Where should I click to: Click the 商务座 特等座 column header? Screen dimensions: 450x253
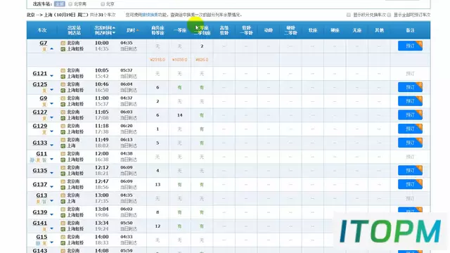(x=157, y=30)
